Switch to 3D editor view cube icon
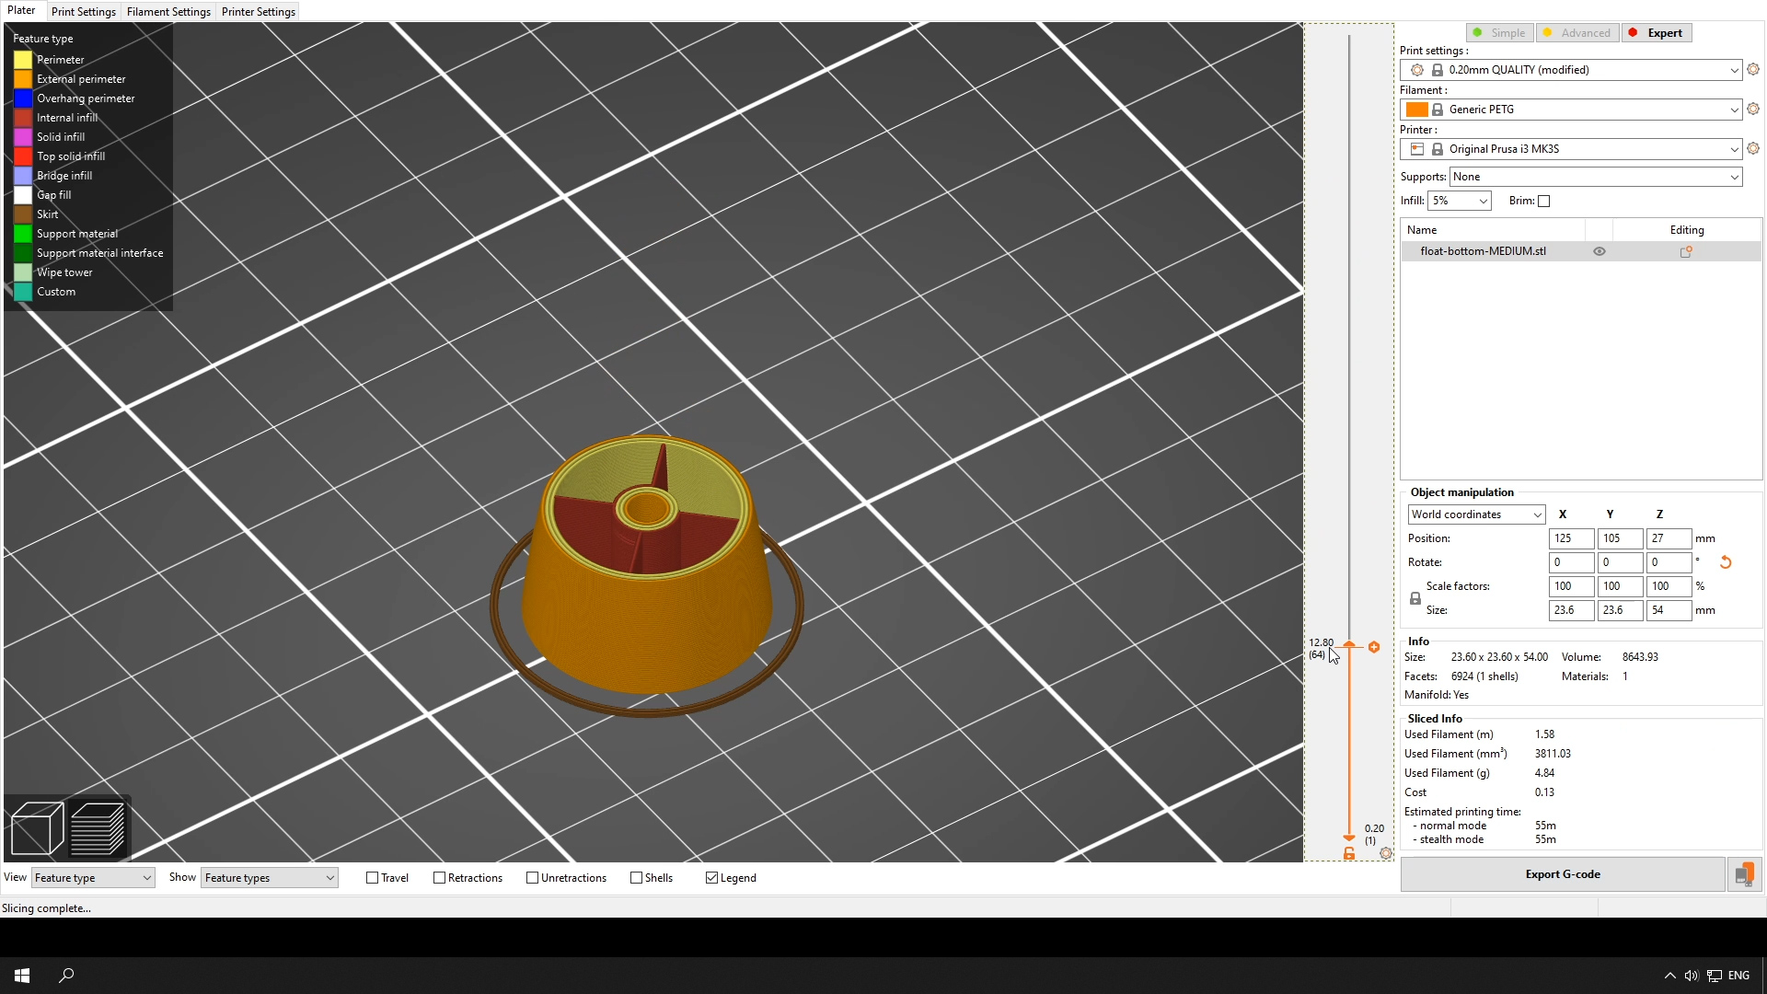The height and width of the screenshot is (994, 1767). point(37,827)
